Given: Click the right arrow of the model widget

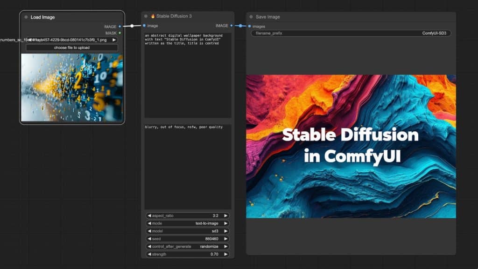Looking at the screenshot, I should click(x=226, y=231).
